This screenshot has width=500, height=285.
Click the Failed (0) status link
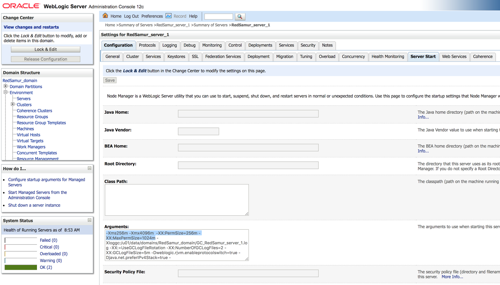tap(48, 240)
